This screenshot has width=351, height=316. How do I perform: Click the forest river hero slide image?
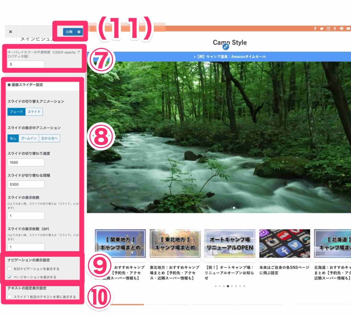pos(219,137)
